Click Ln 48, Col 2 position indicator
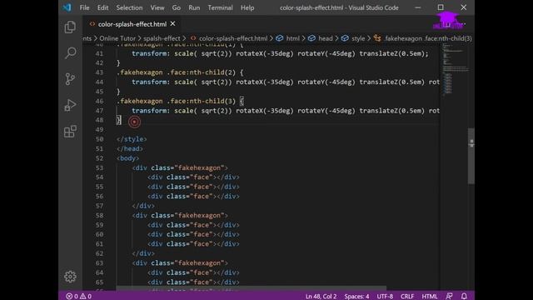The height and width of the screenshot is (300, 533). pyautogui.click(x=321, y=297)
